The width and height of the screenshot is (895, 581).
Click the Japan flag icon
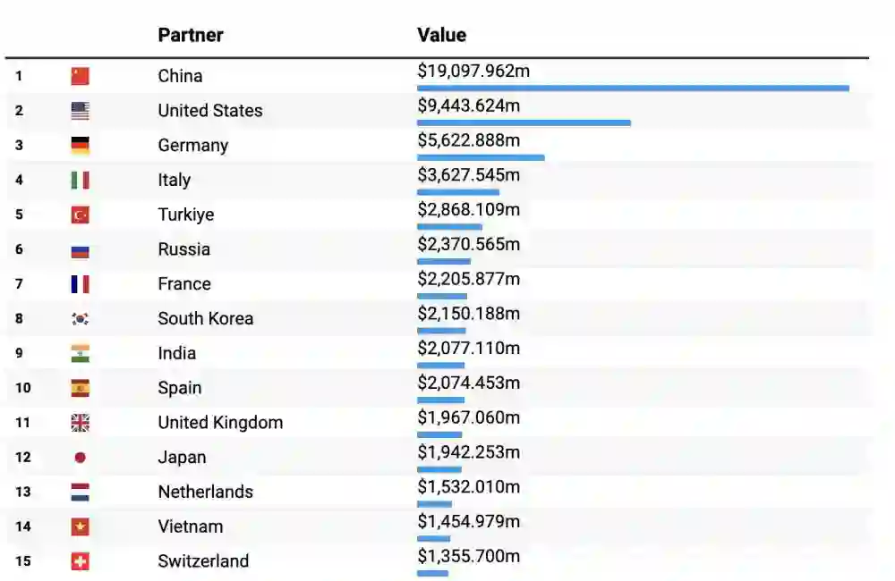point(81,458)
